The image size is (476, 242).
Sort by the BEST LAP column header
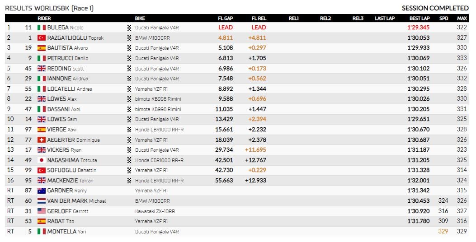(419, 18)
